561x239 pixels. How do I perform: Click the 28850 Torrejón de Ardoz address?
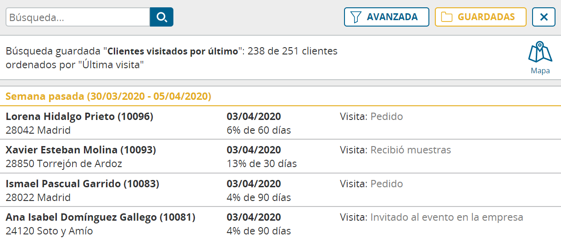(x=64, y=163)
